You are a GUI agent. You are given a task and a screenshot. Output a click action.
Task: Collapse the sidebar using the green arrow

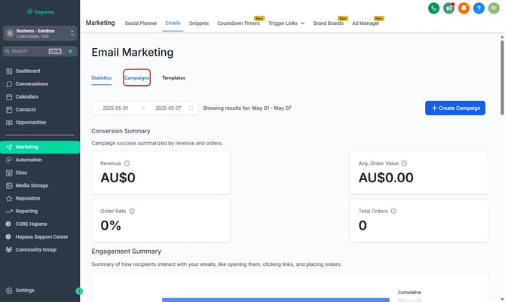click(79, 290)
